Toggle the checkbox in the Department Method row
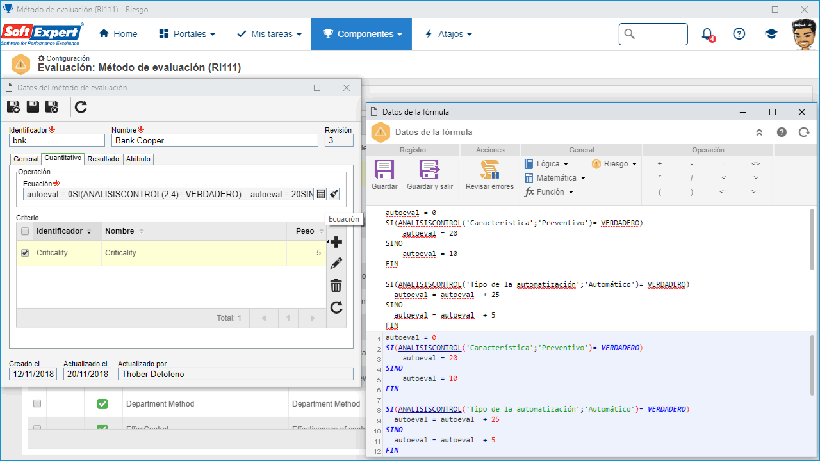 37,404
